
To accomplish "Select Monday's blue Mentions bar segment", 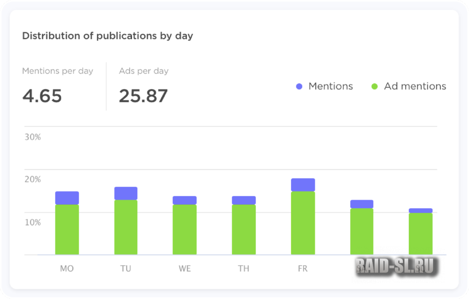I will tap(67, 198).
